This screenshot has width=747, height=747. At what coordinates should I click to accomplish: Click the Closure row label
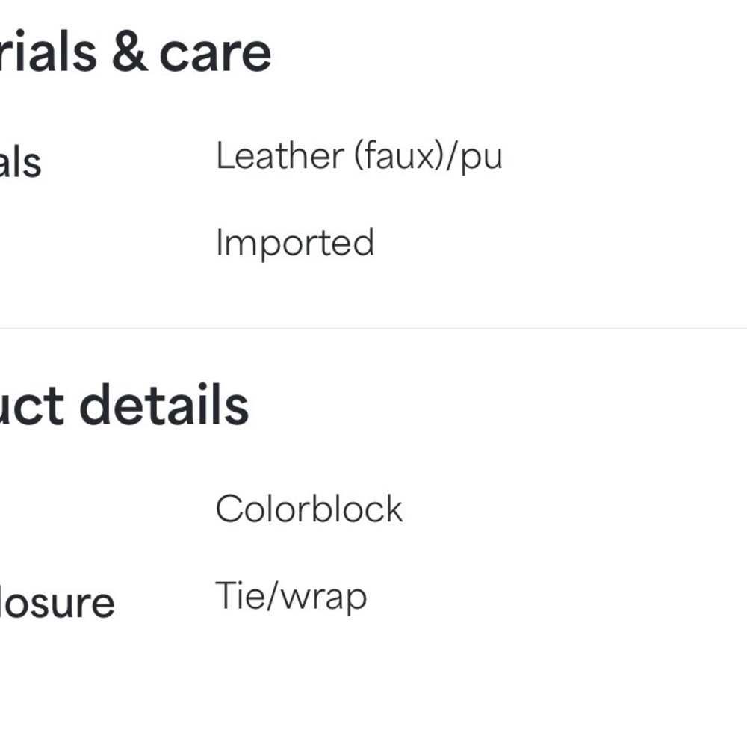point(58,602)
